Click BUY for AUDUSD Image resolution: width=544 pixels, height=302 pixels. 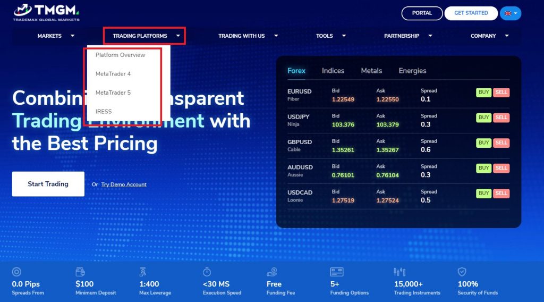483,168
